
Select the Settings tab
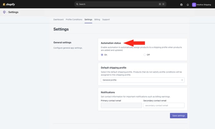pos(88,20)
